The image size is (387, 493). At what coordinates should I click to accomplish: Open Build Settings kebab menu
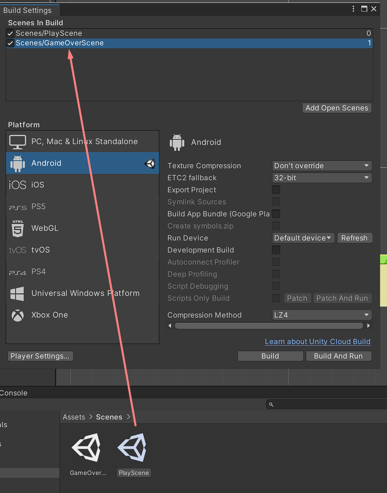353,9
